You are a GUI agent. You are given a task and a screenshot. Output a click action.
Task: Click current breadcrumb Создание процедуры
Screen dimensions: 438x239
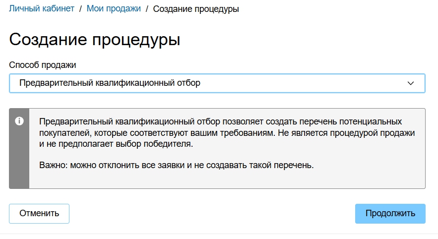tap(196, 9)
